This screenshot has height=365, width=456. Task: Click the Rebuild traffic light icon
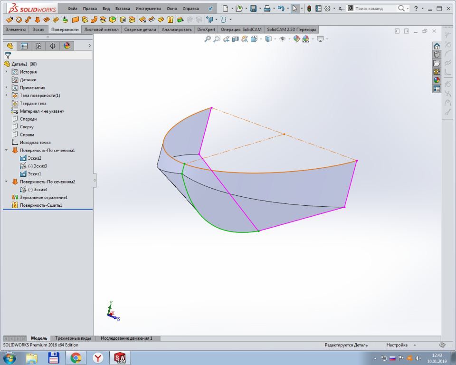click(x=309, y=9)
